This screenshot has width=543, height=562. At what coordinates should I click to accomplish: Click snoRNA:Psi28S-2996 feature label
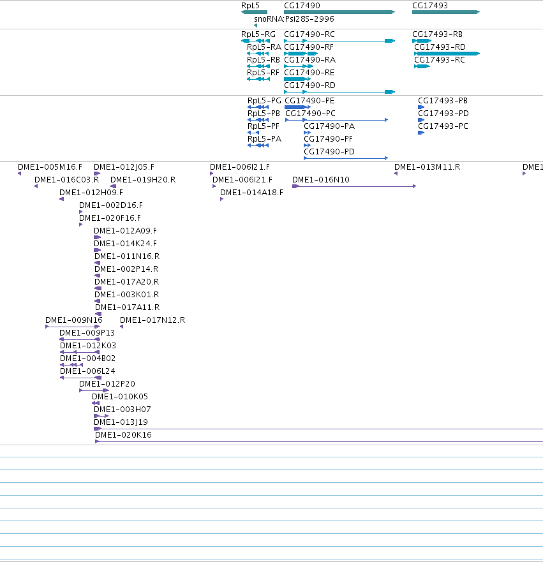click(294, 18)
